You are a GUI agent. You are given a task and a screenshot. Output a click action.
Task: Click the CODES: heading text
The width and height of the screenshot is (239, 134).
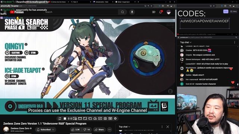click(x=192, y=14)
